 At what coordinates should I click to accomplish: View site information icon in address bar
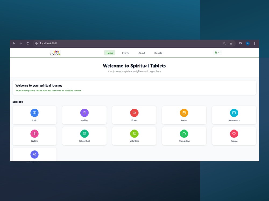tap(36, 43)
